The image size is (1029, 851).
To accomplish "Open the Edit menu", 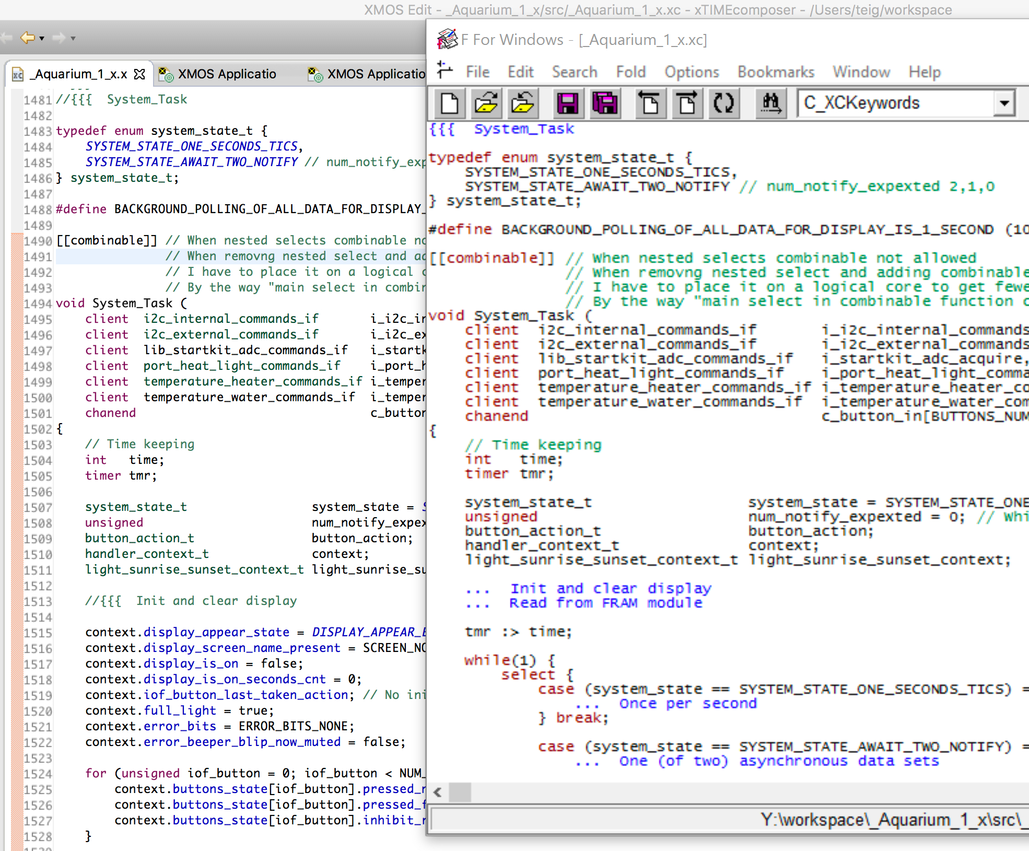I will coord(521,72).
